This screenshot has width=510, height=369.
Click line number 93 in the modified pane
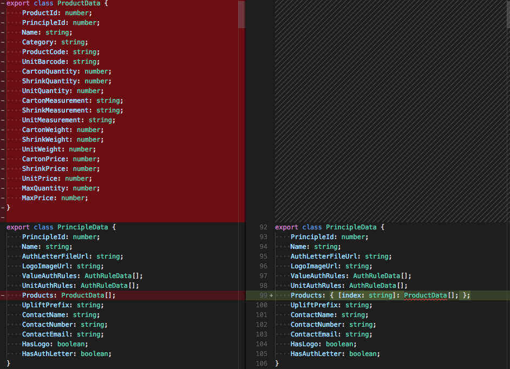click(264, 237)
